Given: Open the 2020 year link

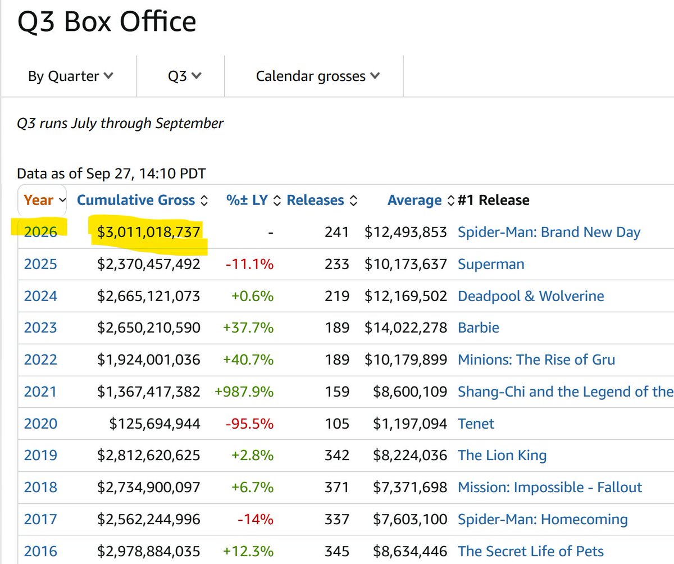Looking at the screenshot, I should click(x=40, y=424).
